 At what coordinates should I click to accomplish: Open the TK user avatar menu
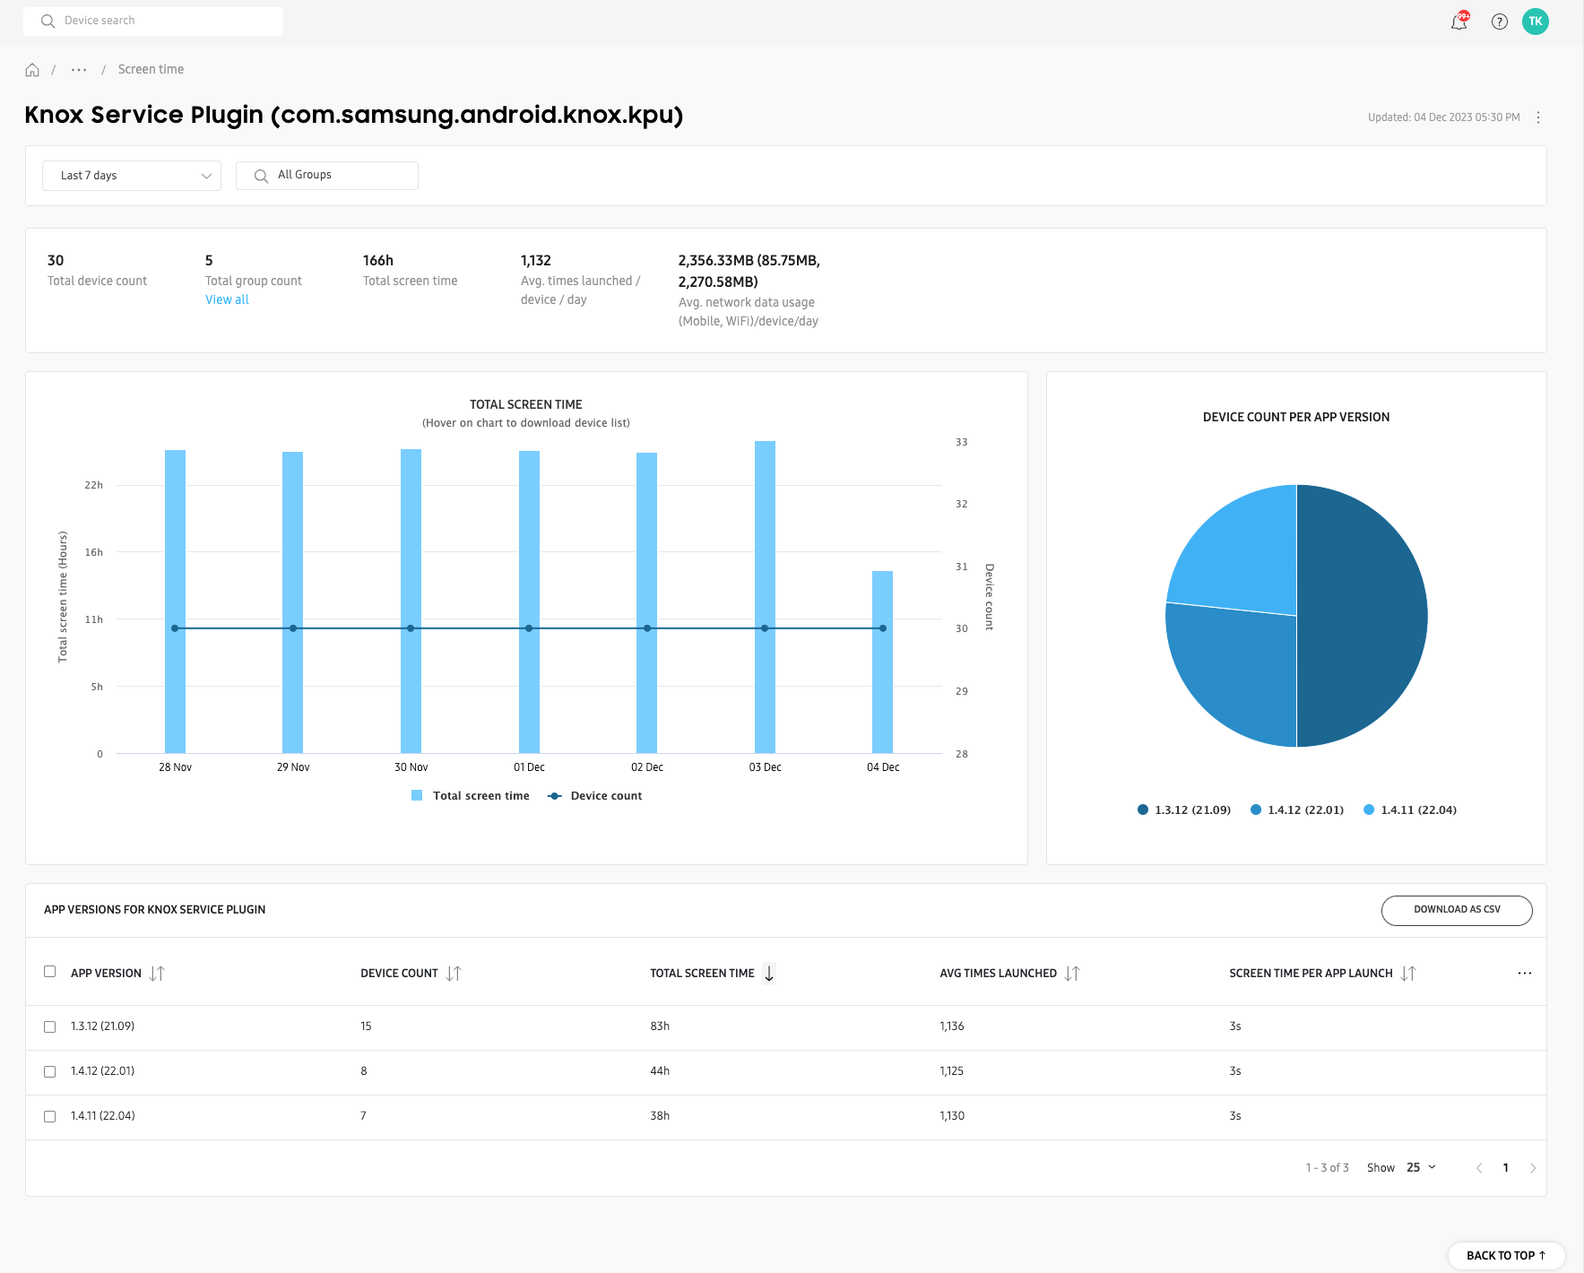(x=1536, y=22)
